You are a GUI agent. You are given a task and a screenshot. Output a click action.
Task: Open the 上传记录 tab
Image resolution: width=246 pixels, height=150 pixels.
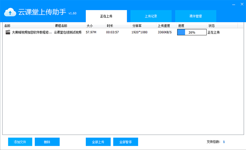[x=151, y=16]
